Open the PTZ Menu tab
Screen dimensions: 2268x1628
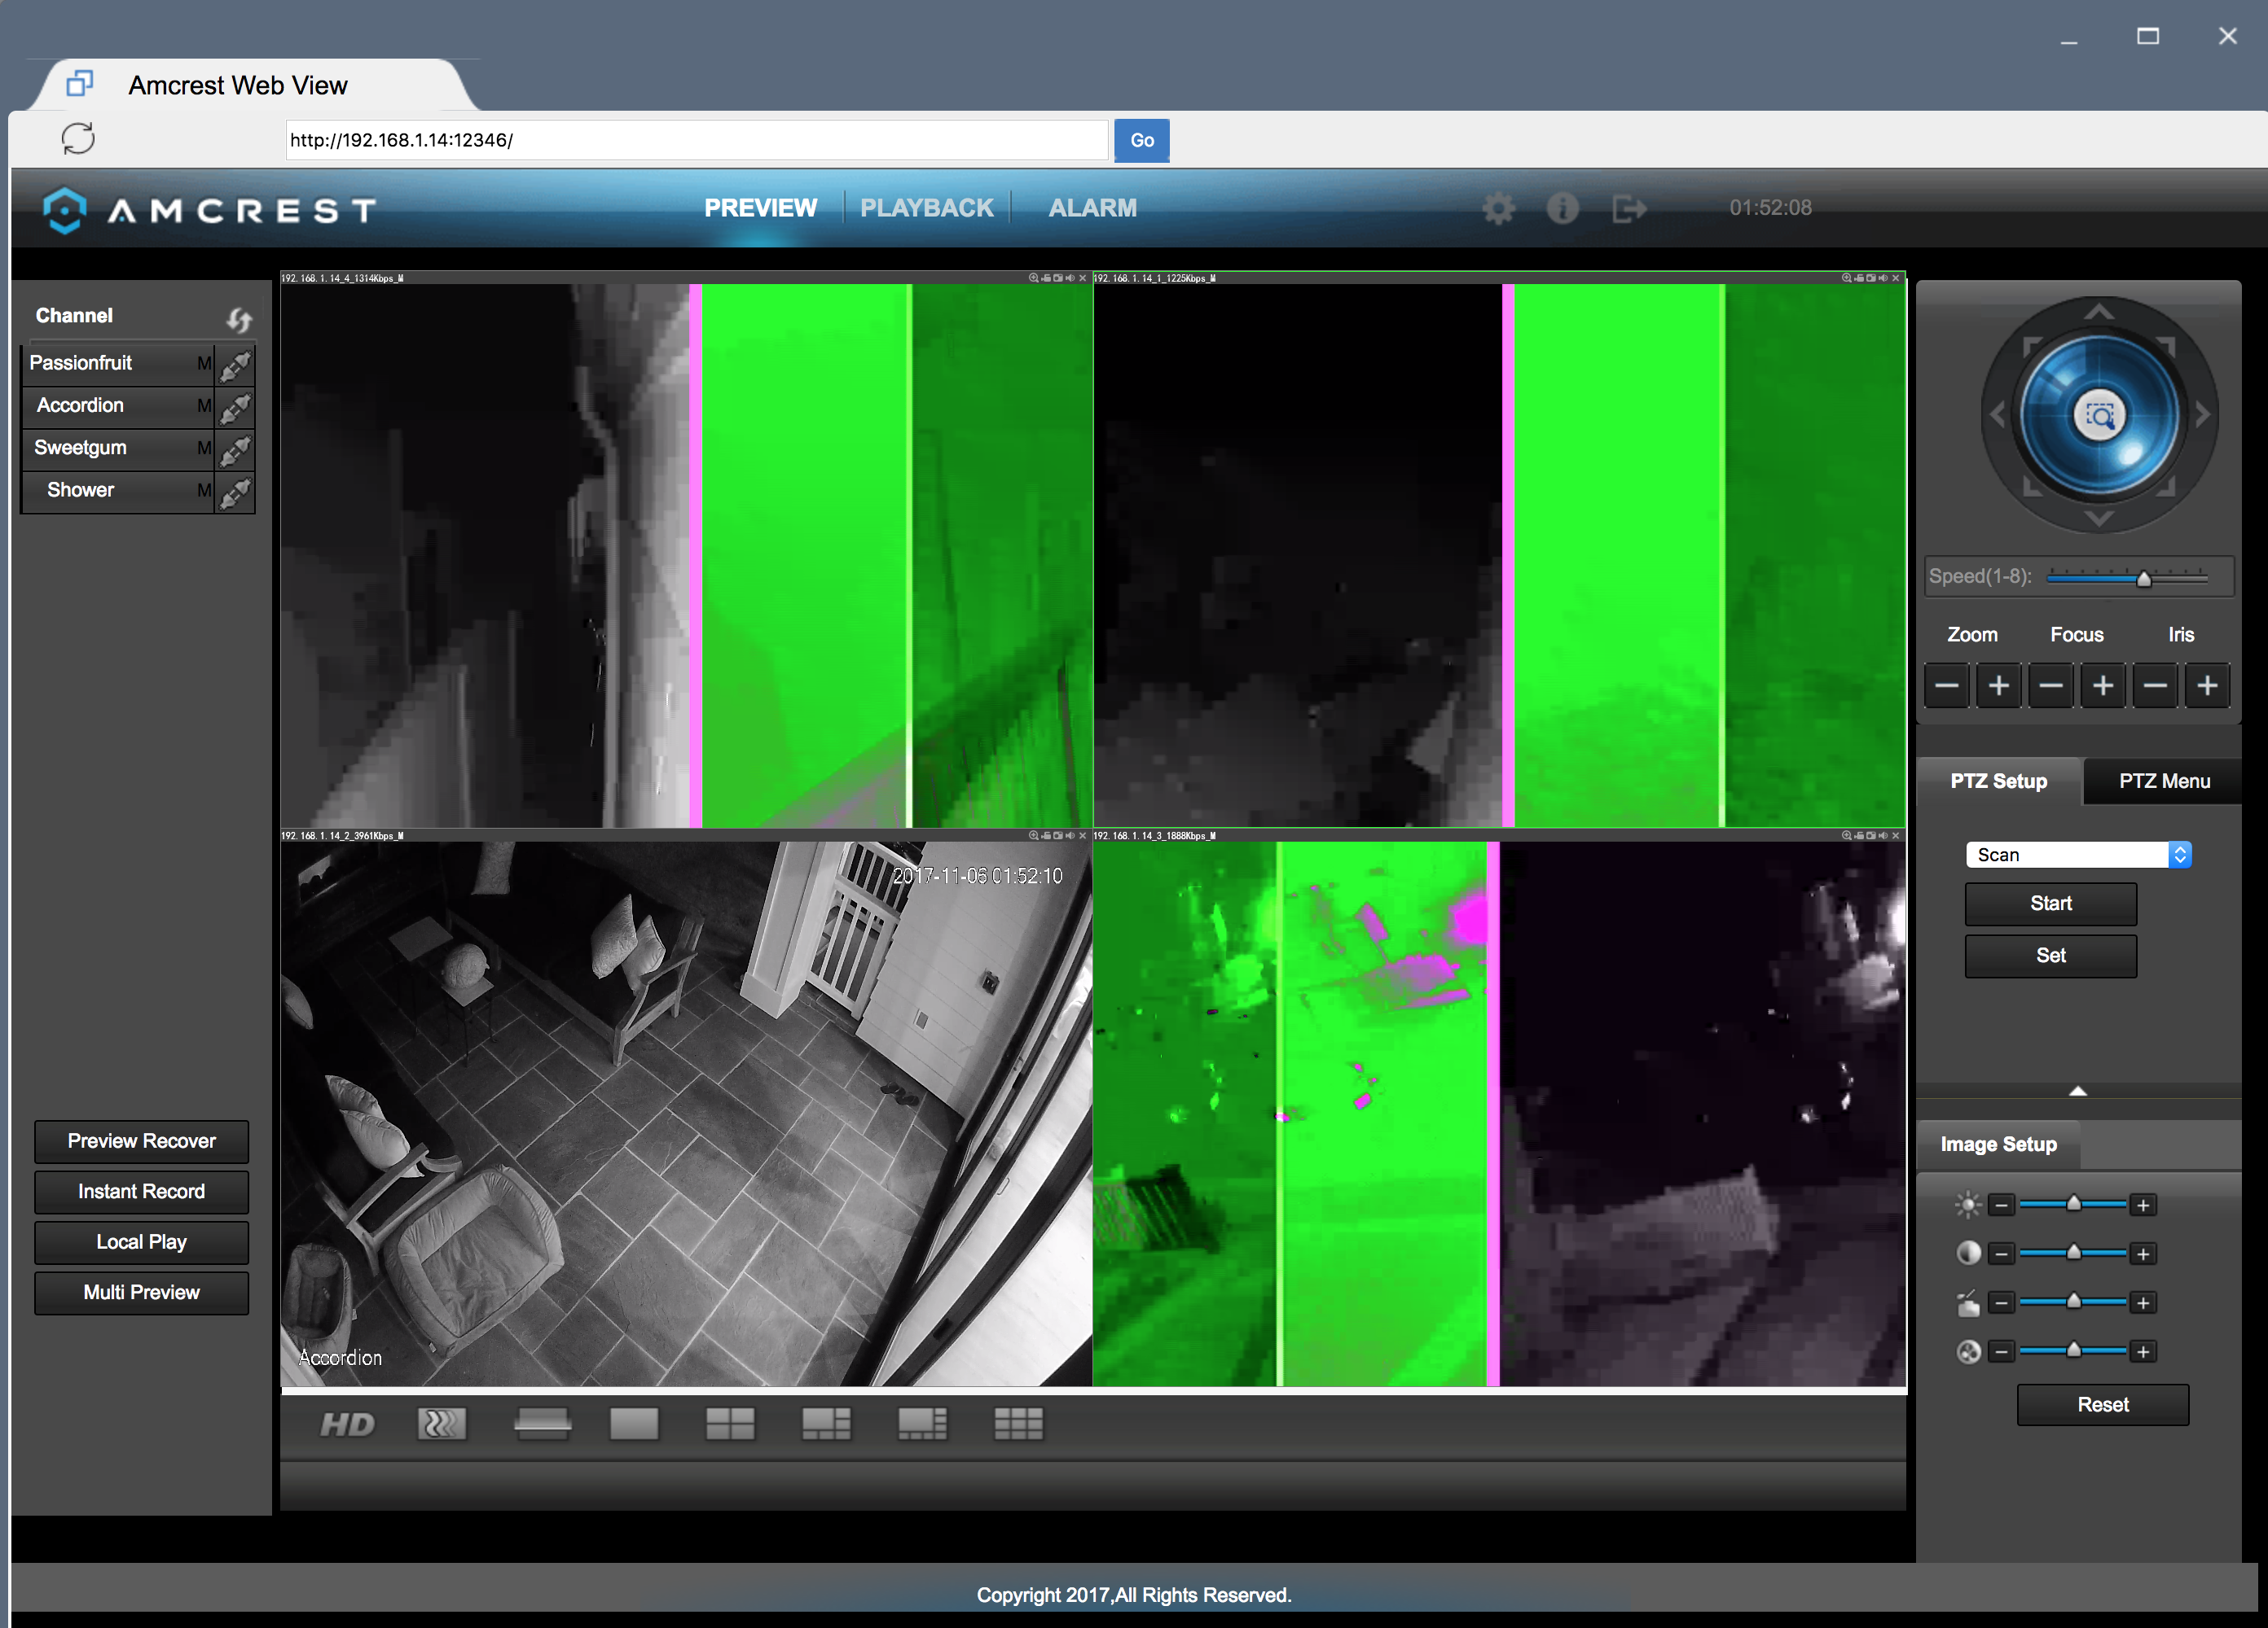point(2164,781)
